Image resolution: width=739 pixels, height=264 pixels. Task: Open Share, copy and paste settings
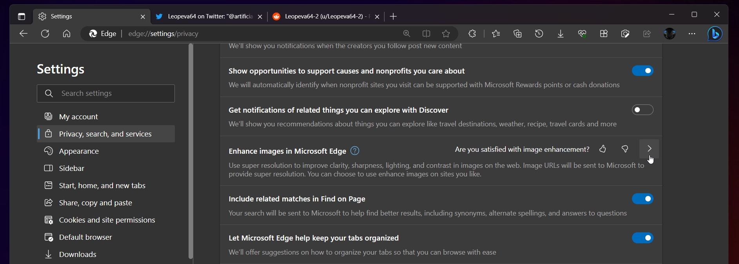[x=106, y=203]
